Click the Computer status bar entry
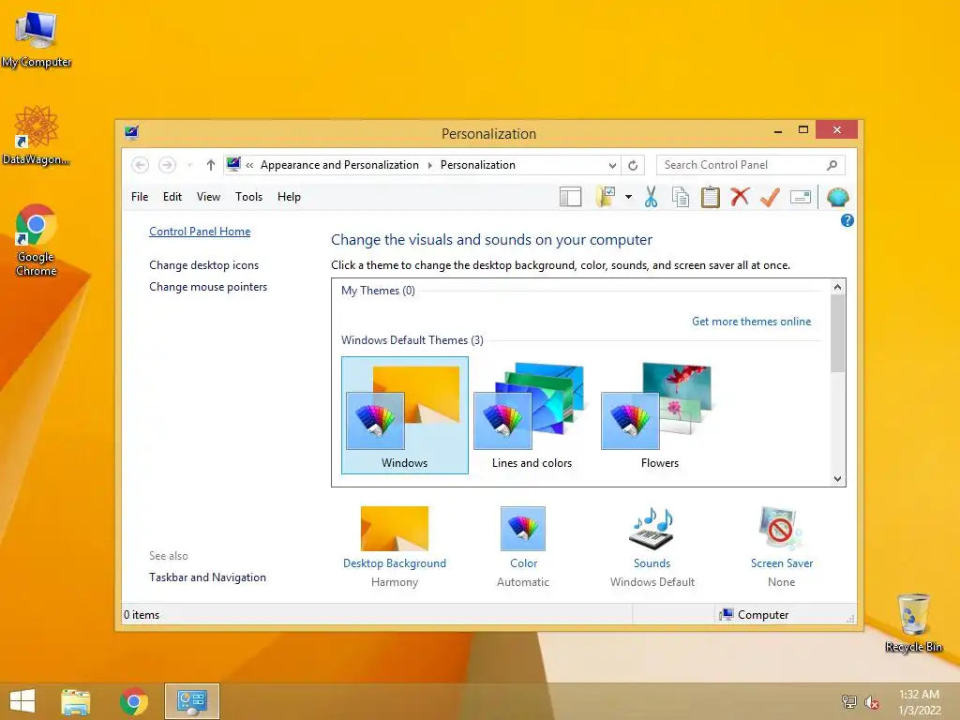This screenshot has width=960, height=720. tap(755, 615)
